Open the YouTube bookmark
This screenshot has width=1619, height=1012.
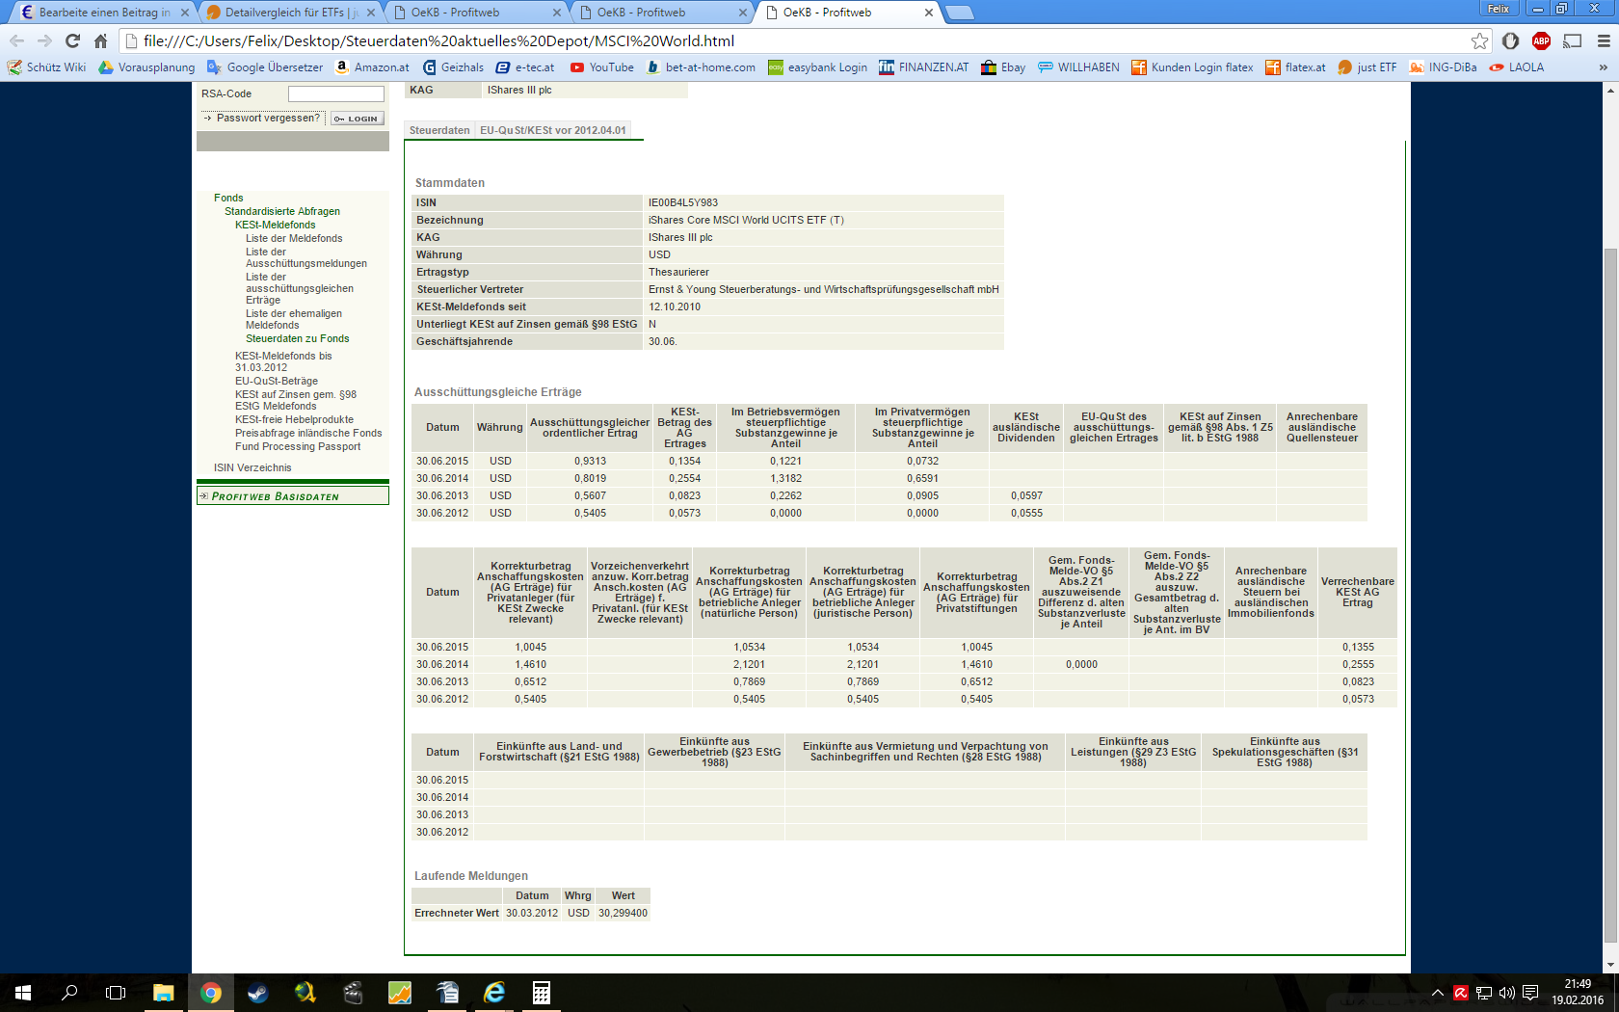pos(601,67)
